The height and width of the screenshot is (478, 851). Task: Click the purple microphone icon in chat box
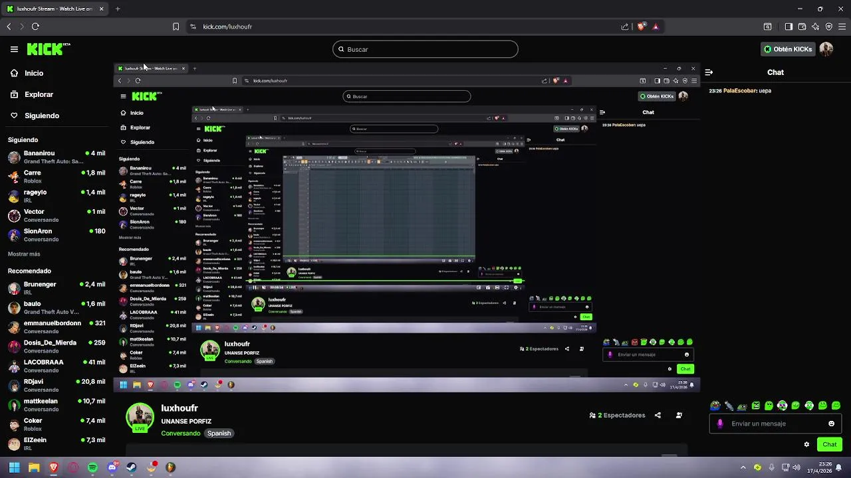tap(720, 424)
